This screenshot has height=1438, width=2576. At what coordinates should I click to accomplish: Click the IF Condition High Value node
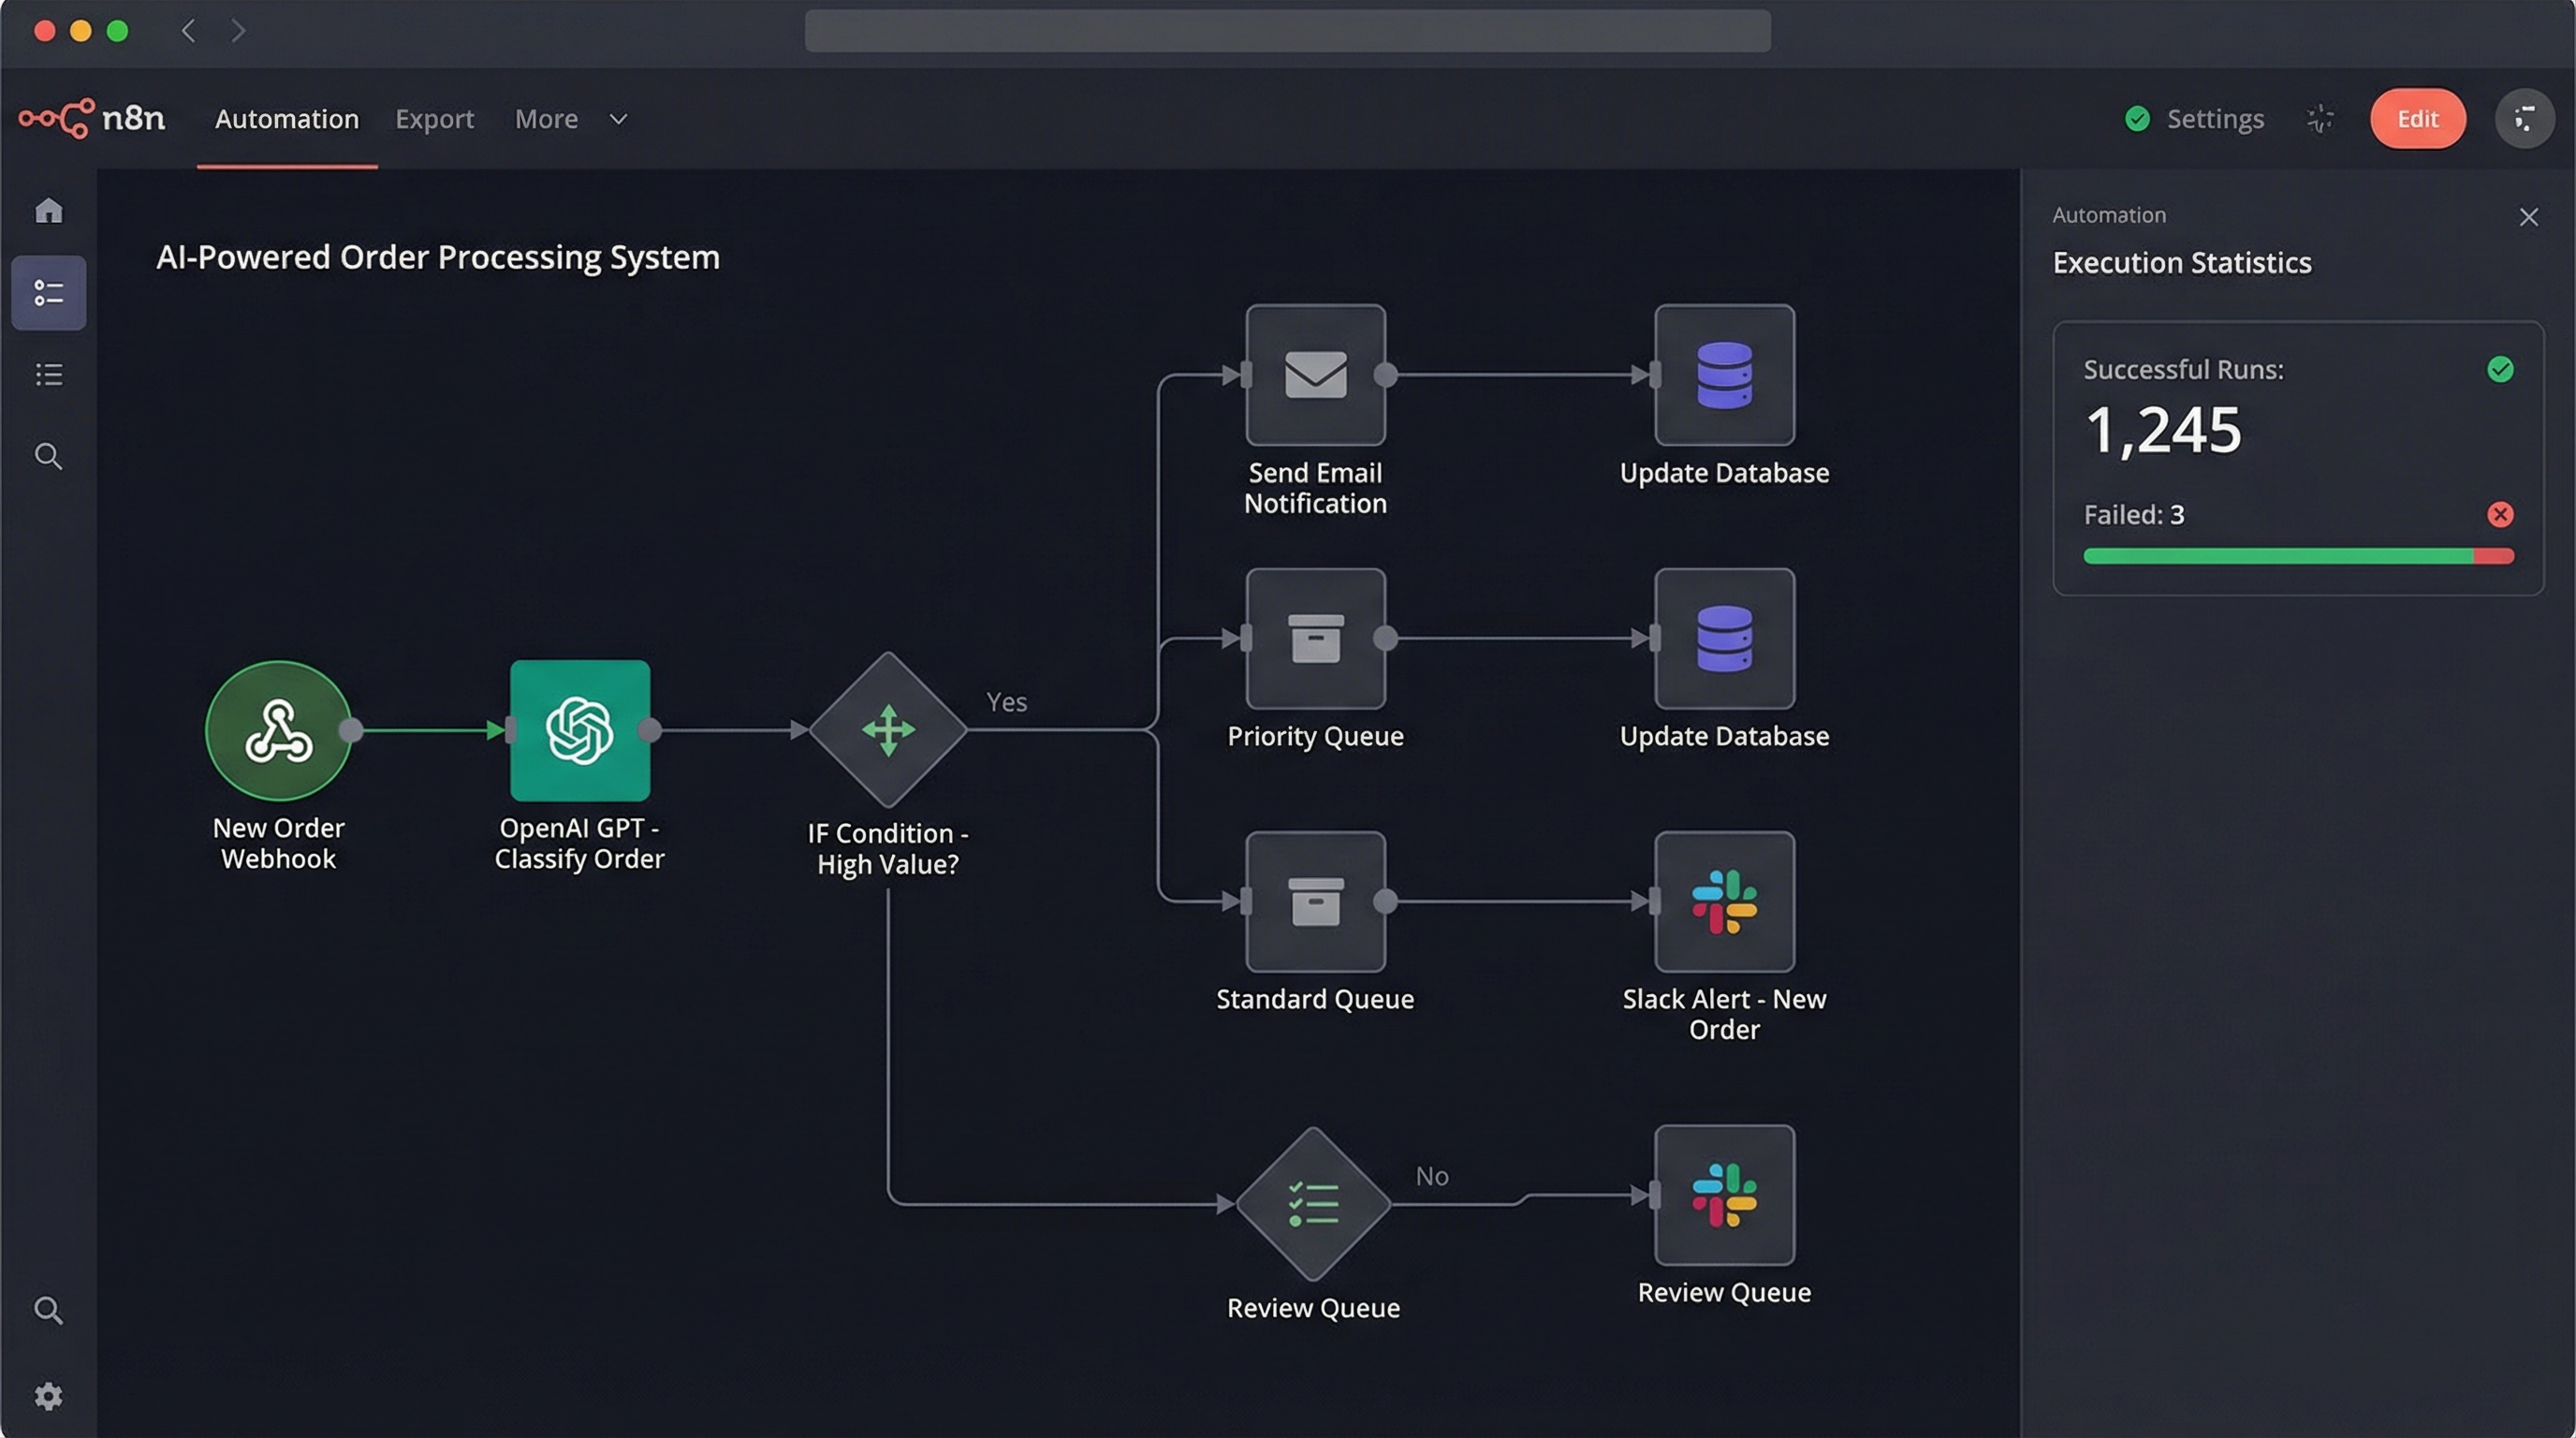[x=886, y=730]
